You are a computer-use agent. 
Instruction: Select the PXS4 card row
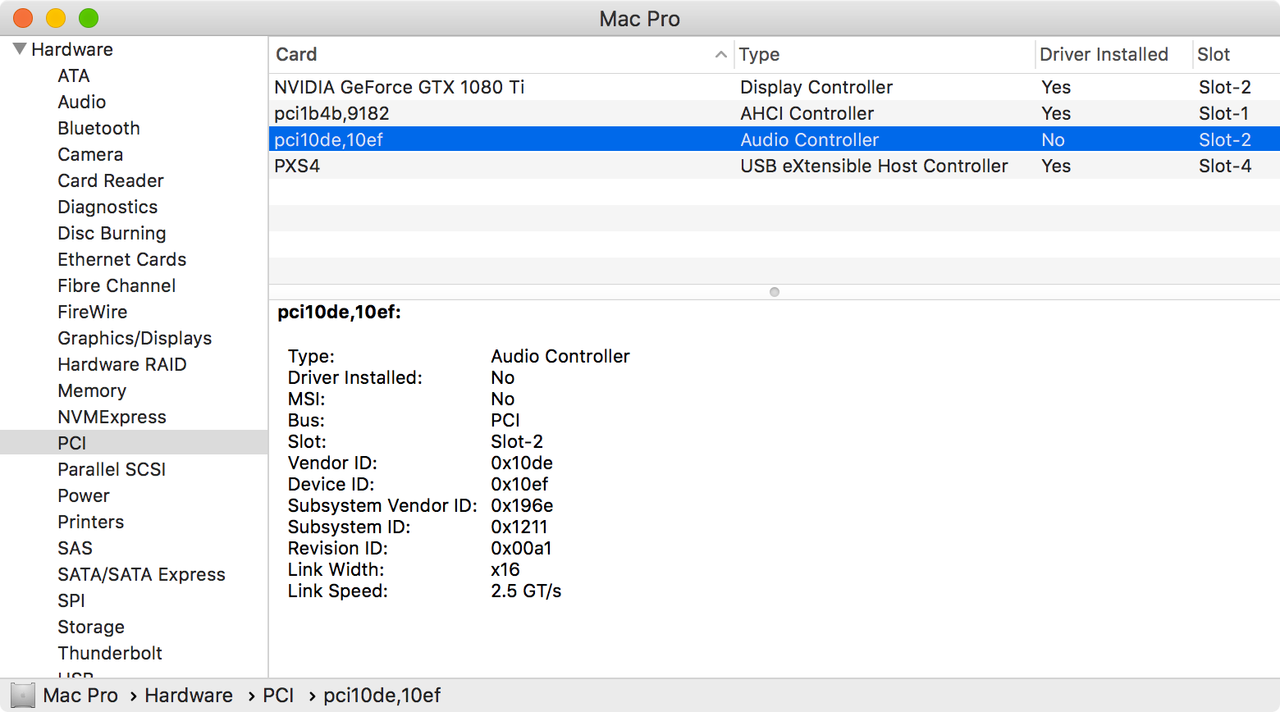pyautogui.click(x=775, y=166)
